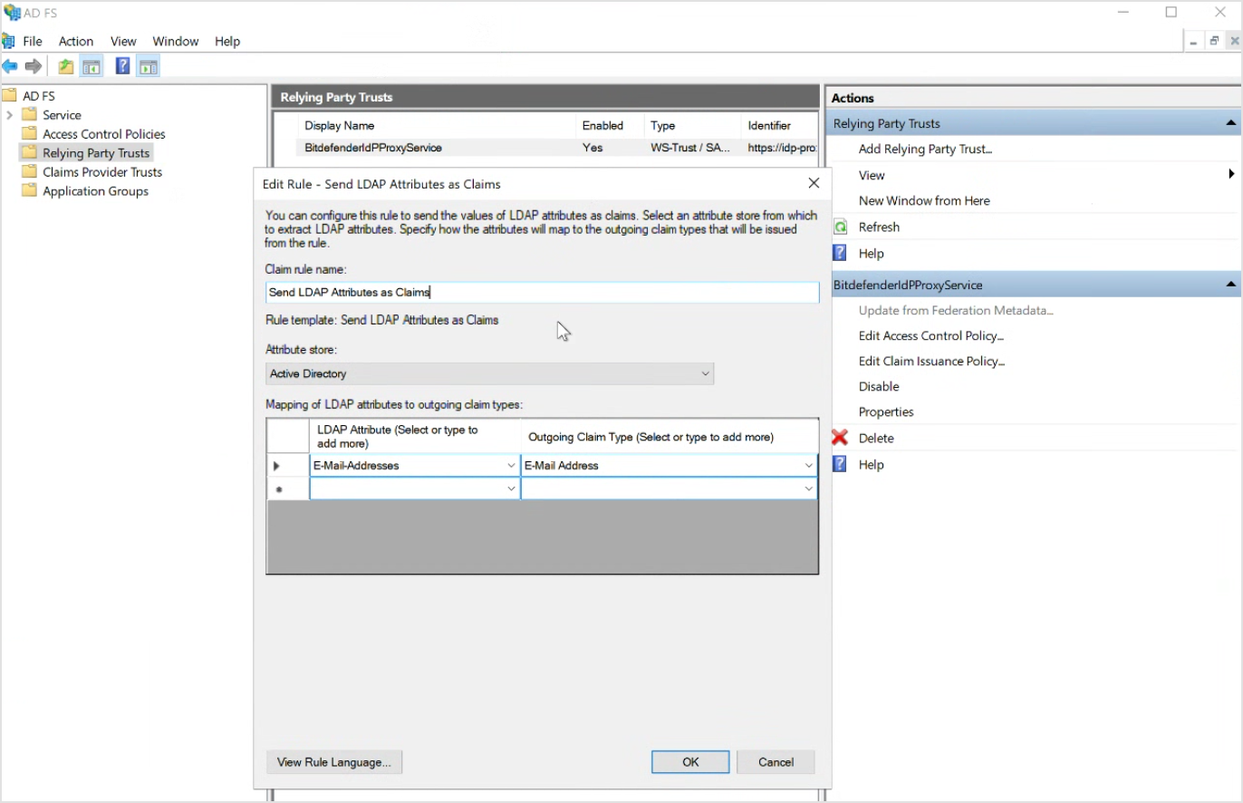Click the red Delete X icon
This screenshot has width=1243, height=803.
(840, 438)
